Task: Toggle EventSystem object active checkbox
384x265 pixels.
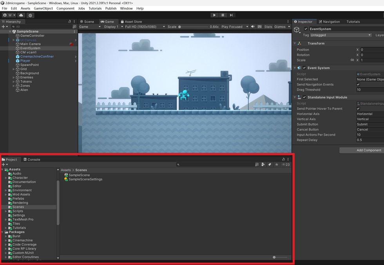Action: pos(306,29)
